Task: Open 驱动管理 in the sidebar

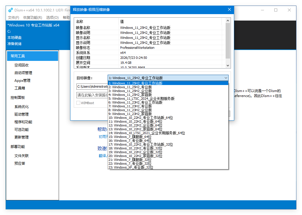Action: pos(22,114)
